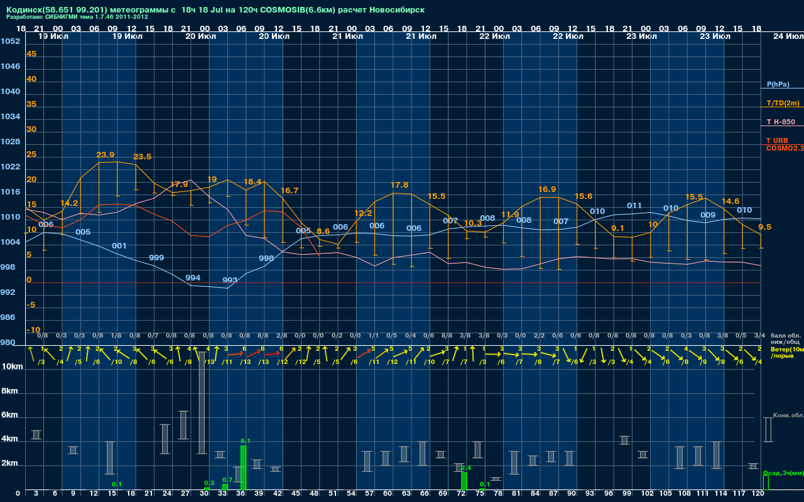Screen dimensions: 804x502
Task: Click the 3/4 cloud cover value
Action: (x=759, y=336)
